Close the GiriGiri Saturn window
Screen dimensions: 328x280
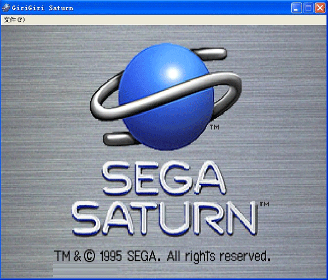(320, 8)
